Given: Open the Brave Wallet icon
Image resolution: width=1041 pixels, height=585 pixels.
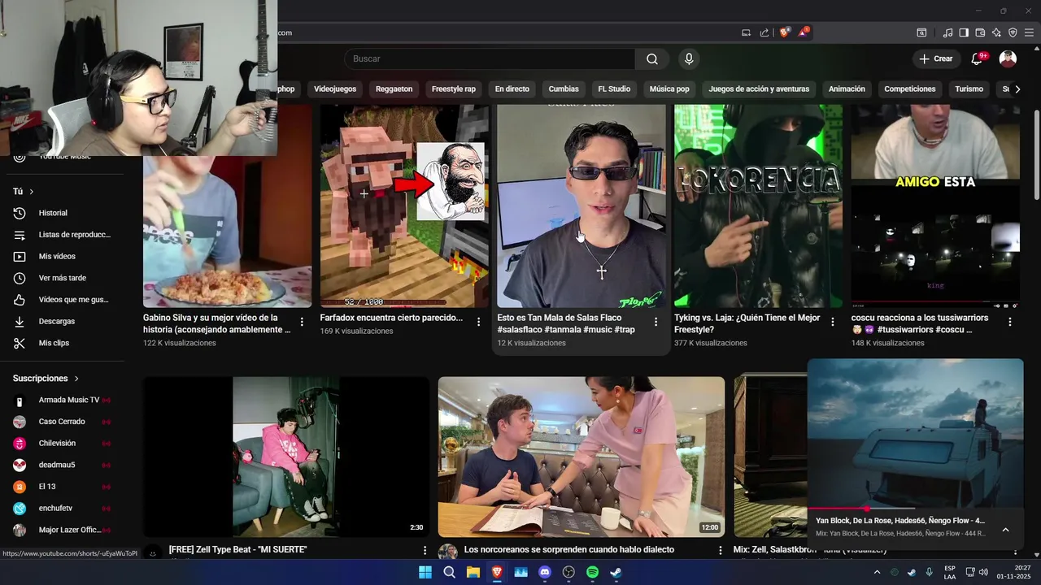Looking at the screenshot, I should point(980,32).
